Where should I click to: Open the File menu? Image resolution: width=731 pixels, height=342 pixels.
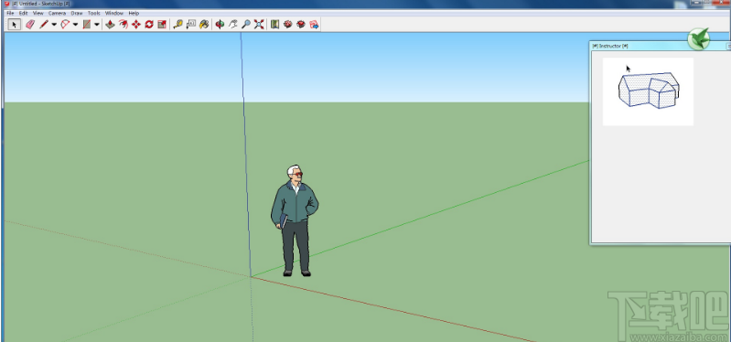(10, 14)
